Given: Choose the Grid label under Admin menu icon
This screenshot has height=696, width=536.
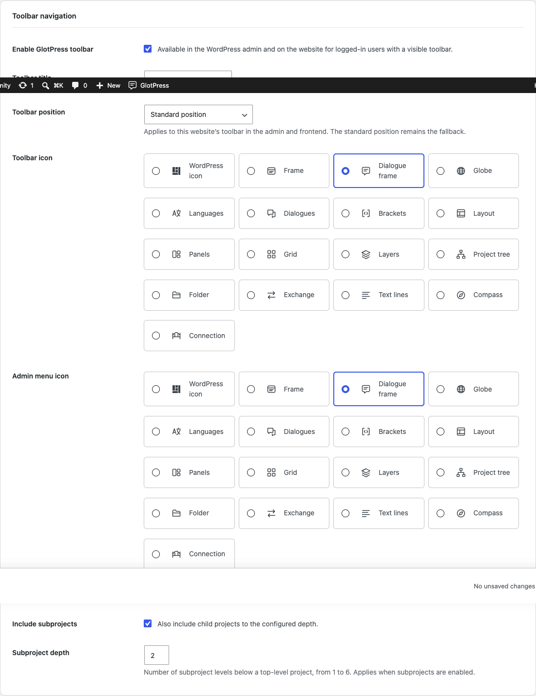Looking at the screenshot, I should click(290, 472).
